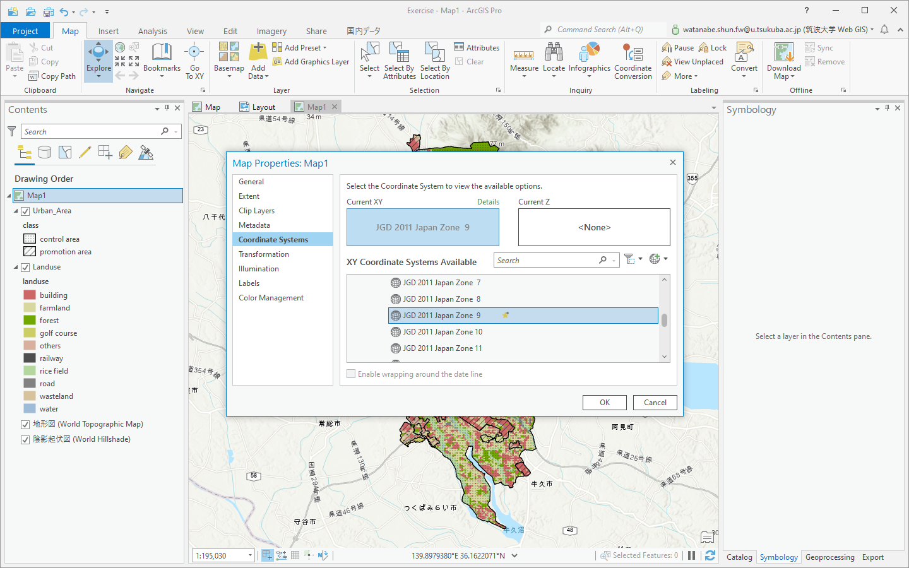This screenshot has width=909, height=568.
Task: Click the Undo arrow in quick access toolbar
Action: 64,11
